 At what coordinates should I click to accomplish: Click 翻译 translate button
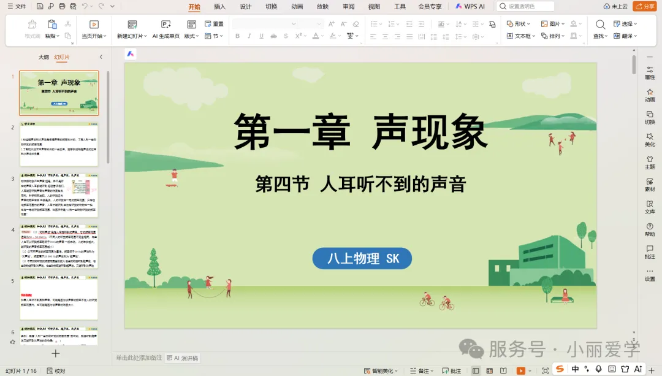[x=625, y=36]
